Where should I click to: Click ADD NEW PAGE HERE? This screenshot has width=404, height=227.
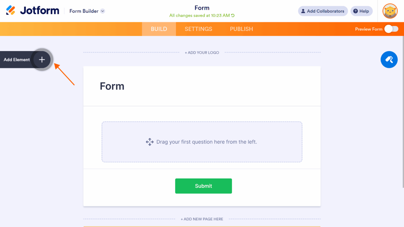[202, 219]
